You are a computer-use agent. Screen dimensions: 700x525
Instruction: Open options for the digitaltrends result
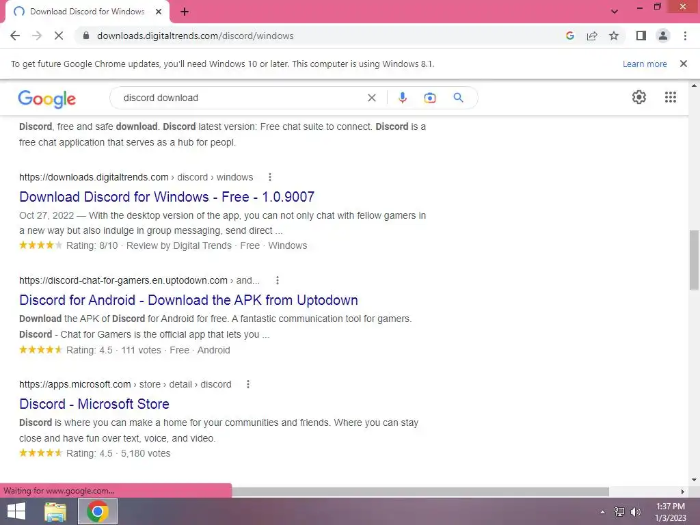269,177
